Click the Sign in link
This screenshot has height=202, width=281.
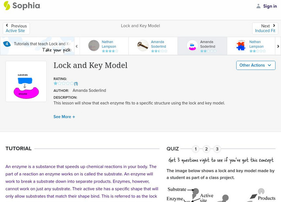270,6
